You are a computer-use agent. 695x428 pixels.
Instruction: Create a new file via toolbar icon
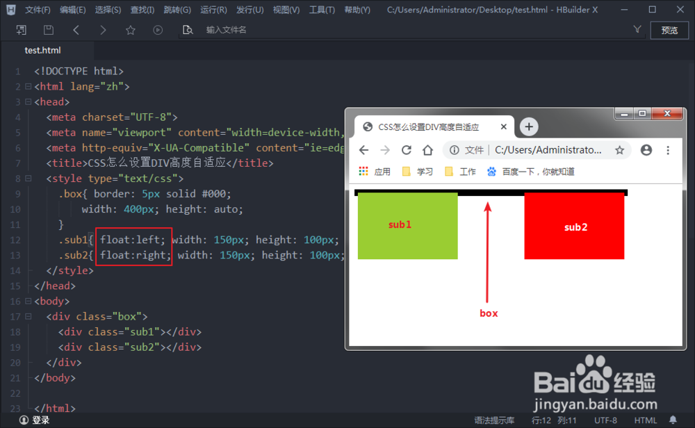[22, 30]
